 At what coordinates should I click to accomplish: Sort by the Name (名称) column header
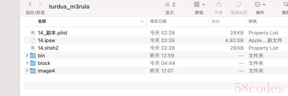[x=42, y=21]
